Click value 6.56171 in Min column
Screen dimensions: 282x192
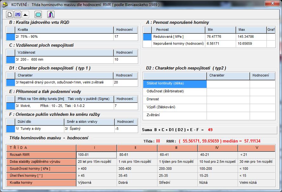click(x=221, y=44)
